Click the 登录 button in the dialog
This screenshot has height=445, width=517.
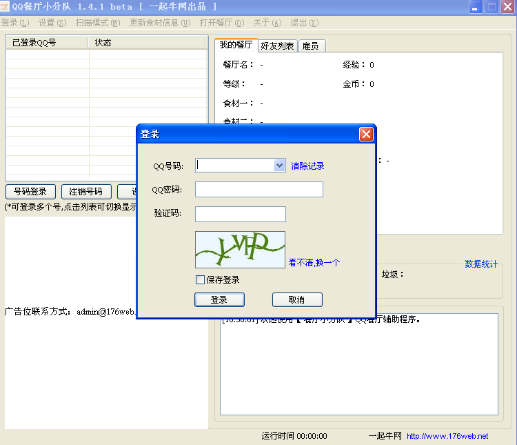tap(219, 299)
